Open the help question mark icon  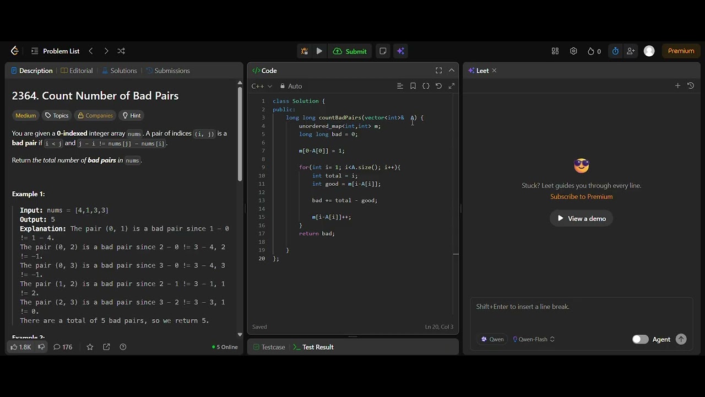coord(123,347)
